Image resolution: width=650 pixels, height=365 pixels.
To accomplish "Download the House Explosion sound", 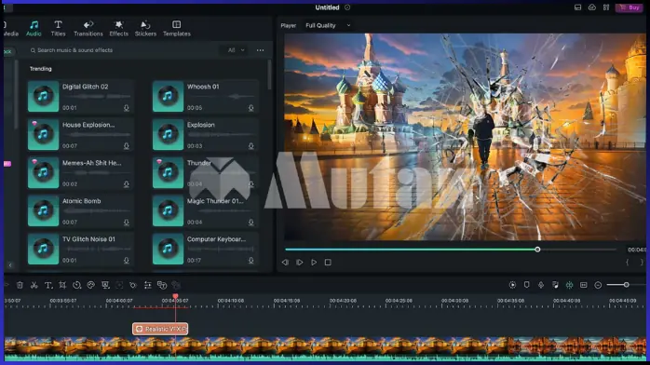I will click(x=127, y=146).
